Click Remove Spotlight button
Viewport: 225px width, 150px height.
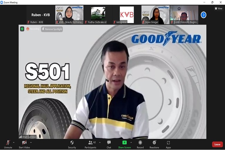(52, 29)
